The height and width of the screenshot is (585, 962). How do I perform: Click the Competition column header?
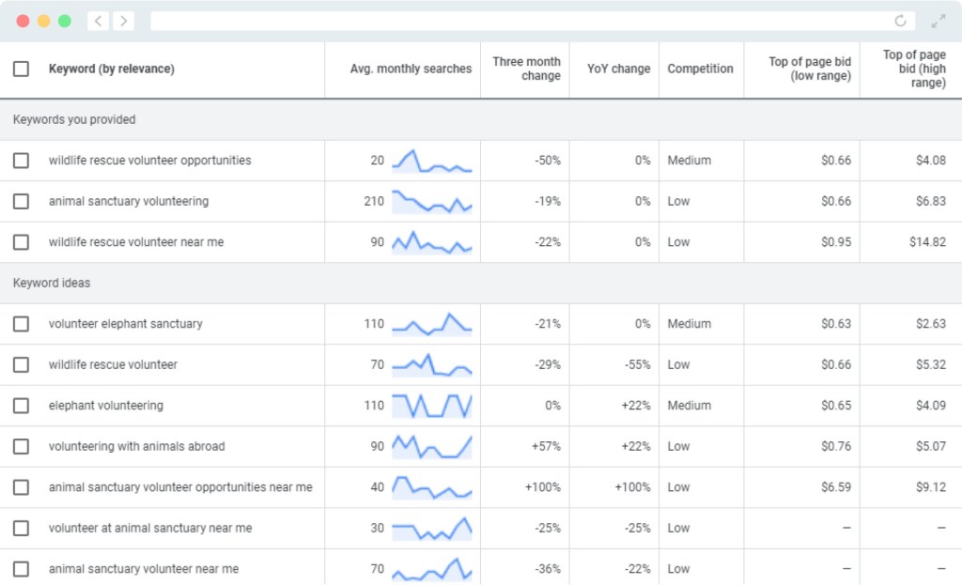(700, 69)
